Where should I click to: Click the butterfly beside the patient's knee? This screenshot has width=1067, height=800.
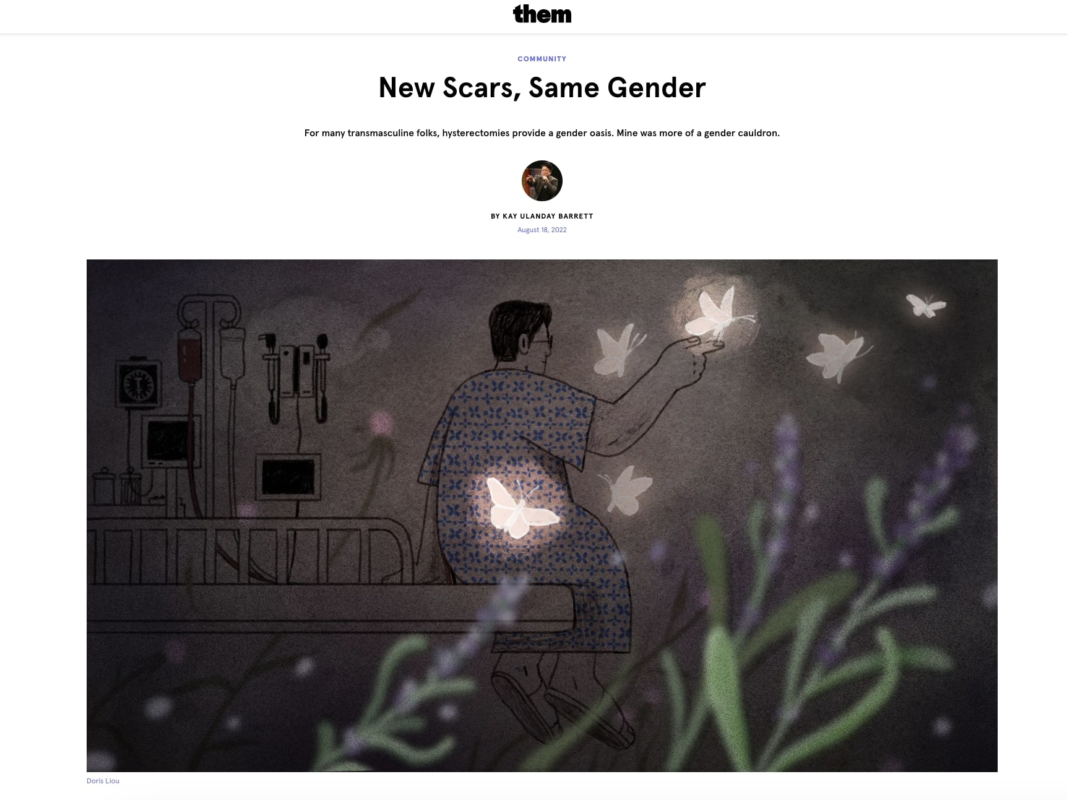pos(626,489)
